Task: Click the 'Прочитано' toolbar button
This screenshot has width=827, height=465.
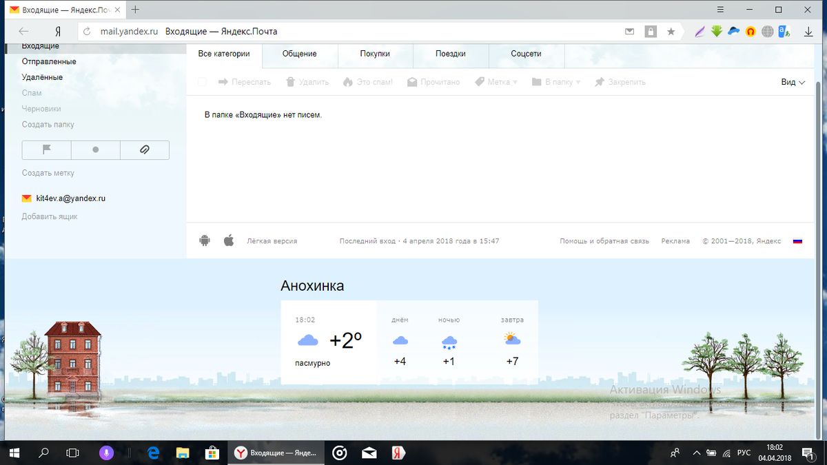Action: pyautogui.click(x=433, y=82)
